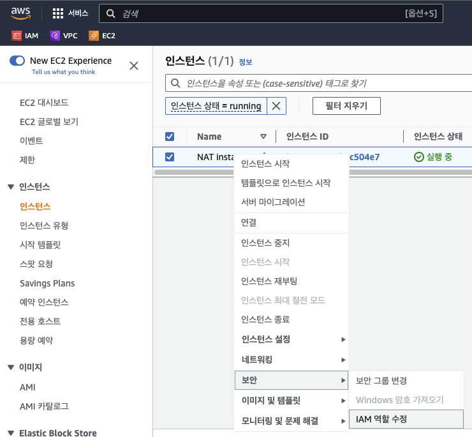
Task: Expand the 모니터링 및 문제 해결 submenu
Action: [x=291, y=421]
